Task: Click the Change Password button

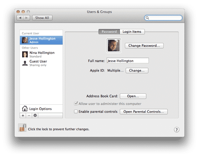Action: click(144, 46)
